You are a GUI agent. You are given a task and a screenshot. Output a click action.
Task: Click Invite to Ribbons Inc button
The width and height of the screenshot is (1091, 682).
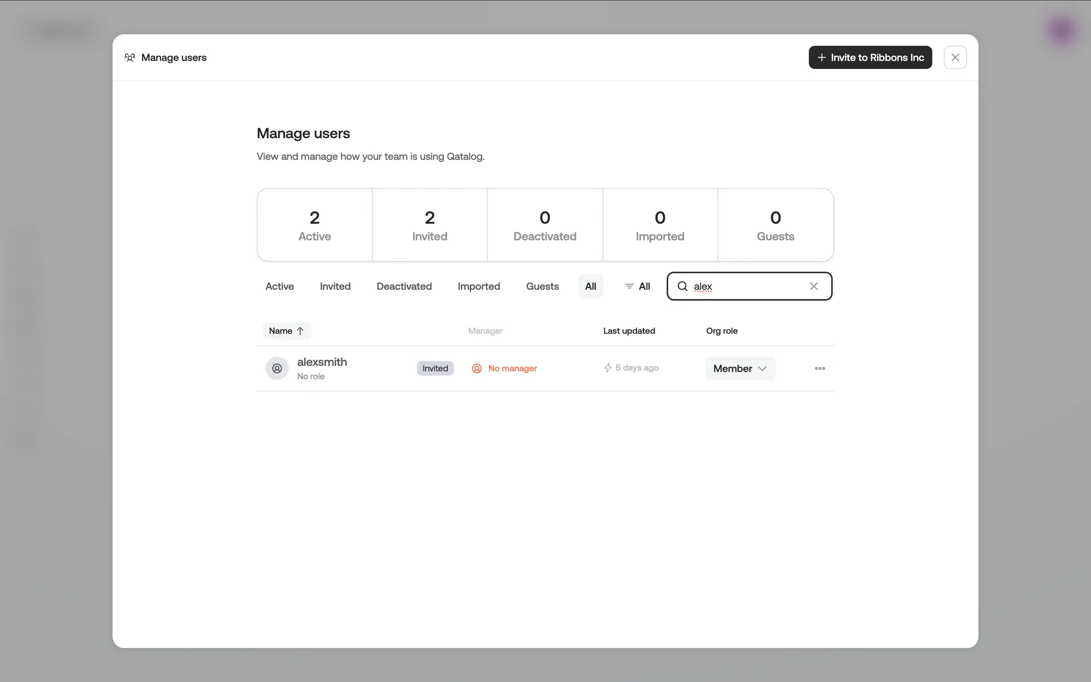tap(870, 57)
